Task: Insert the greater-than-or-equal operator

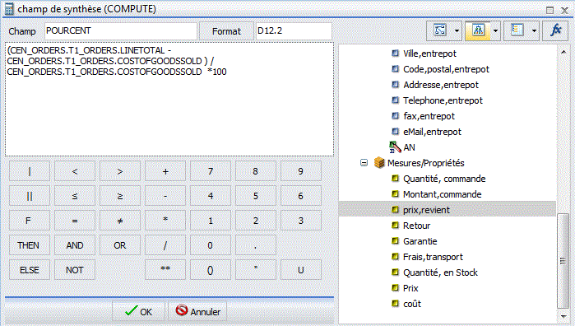Action: pyautogui.click(x=120, y=196)
